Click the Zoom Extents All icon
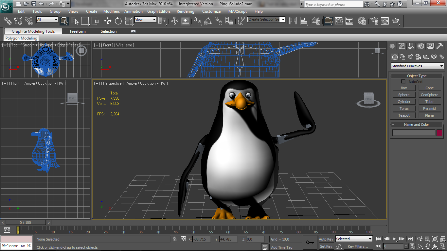Image resolution: width=447 pixels, height=251 pixels. pyautogui.click(x=442, y=239)
